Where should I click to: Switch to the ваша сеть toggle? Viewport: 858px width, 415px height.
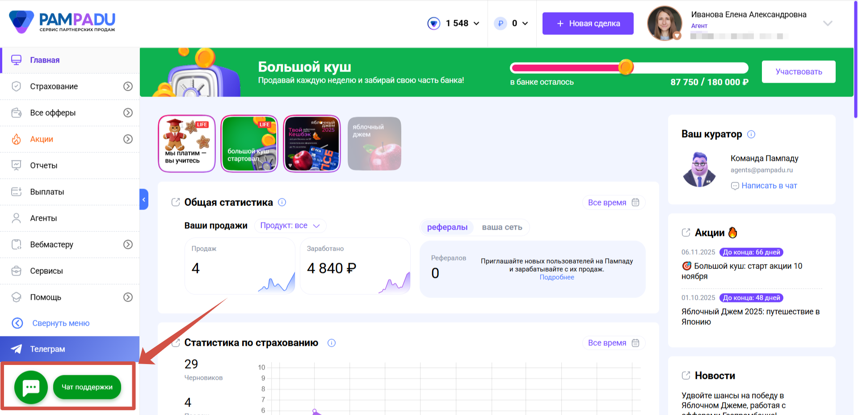coord(502,227)
